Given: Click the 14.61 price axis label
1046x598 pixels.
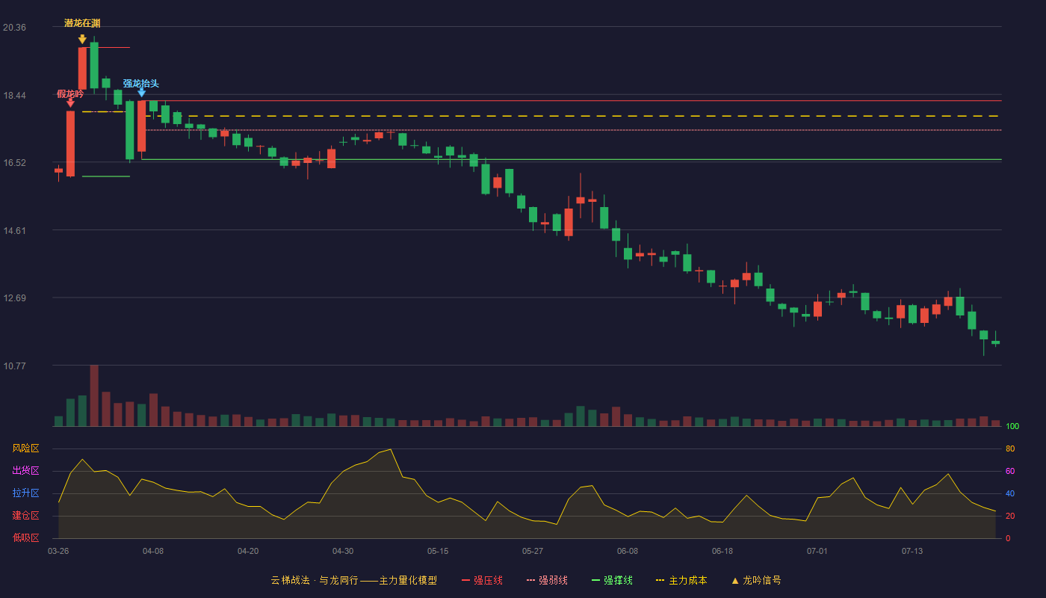Looking at the screenshot, I should click(14, 231).
